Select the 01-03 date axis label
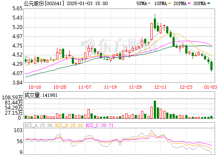This screenshot has width=221, height=155. tap(211, 87)
